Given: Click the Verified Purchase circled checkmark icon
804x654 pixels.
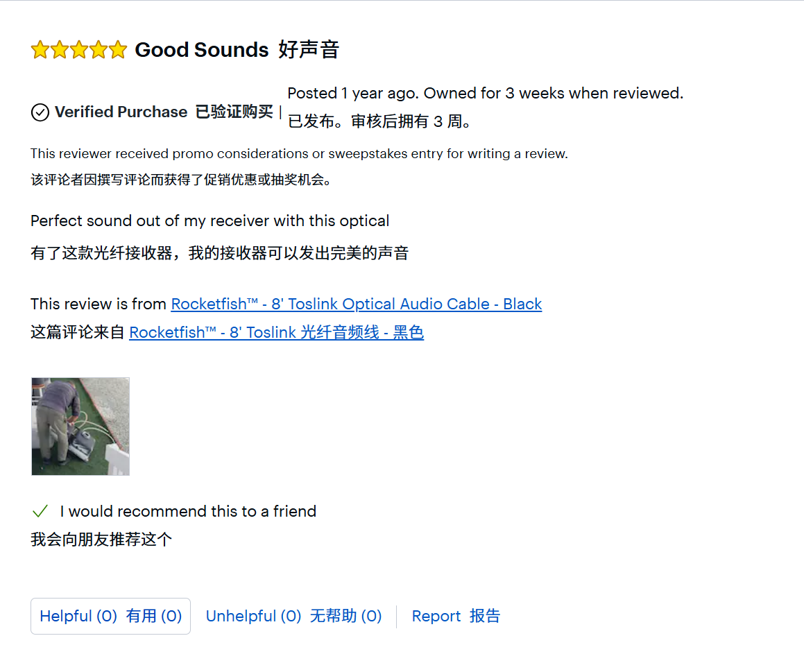Looking at the screenshot, I should [40, 112].
